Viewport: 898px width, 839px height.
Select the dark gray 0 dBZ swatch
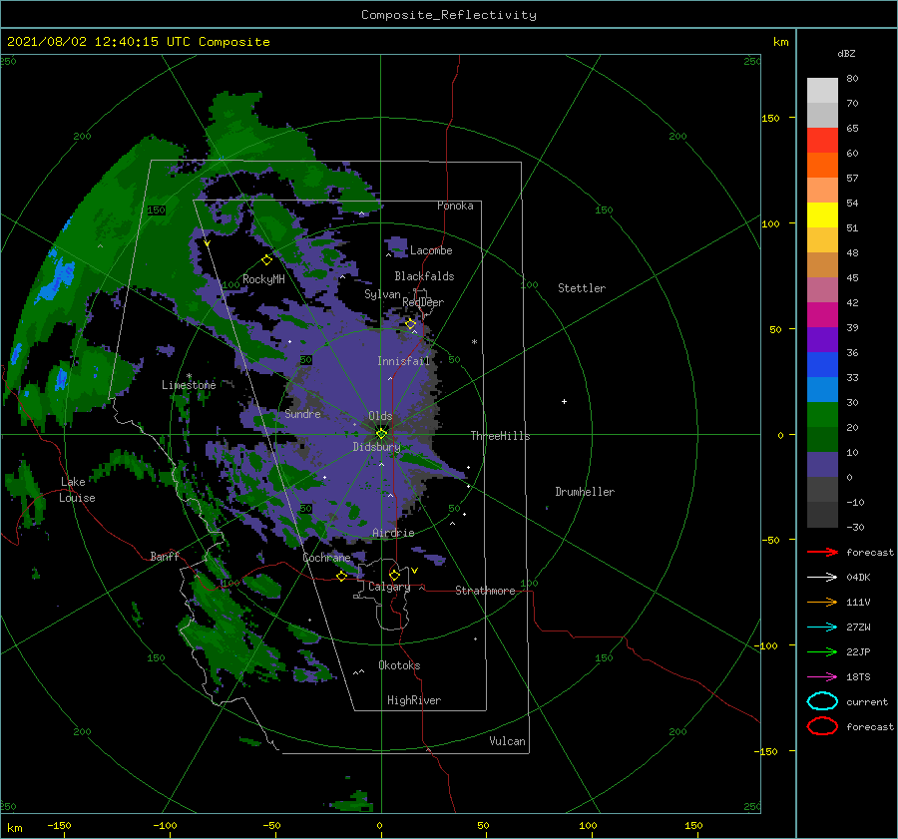822,489
